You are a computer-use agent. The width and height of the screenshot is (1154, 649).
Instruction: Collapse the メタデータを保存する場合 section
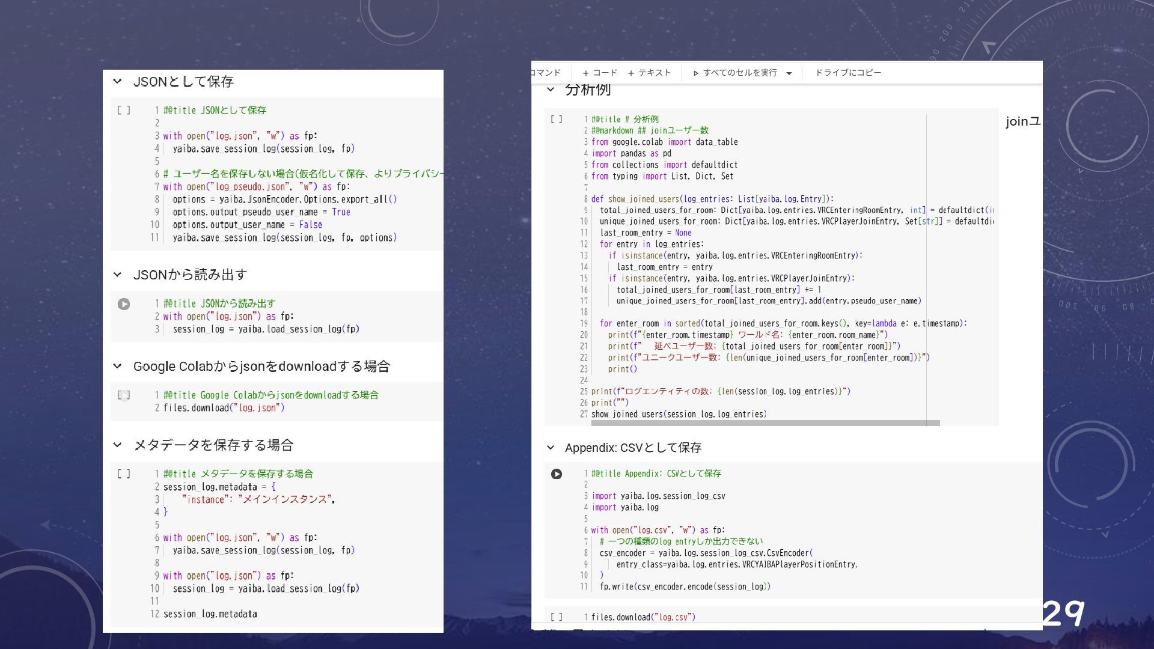point(117,445)
